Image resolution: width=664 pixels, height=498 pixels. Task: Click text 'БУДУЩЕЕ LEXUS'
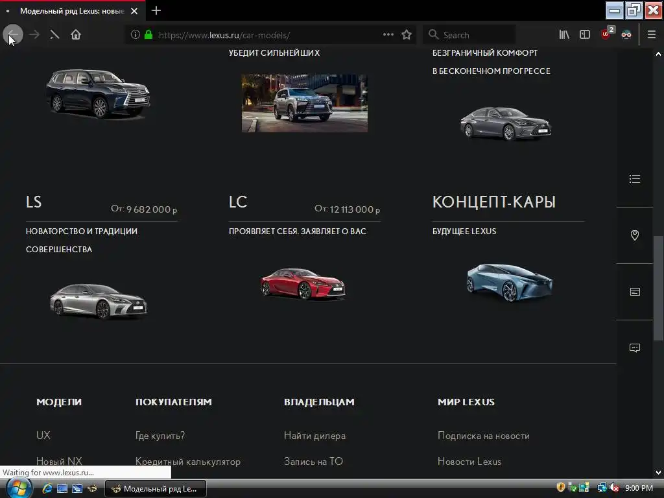(x=464, y=231)
